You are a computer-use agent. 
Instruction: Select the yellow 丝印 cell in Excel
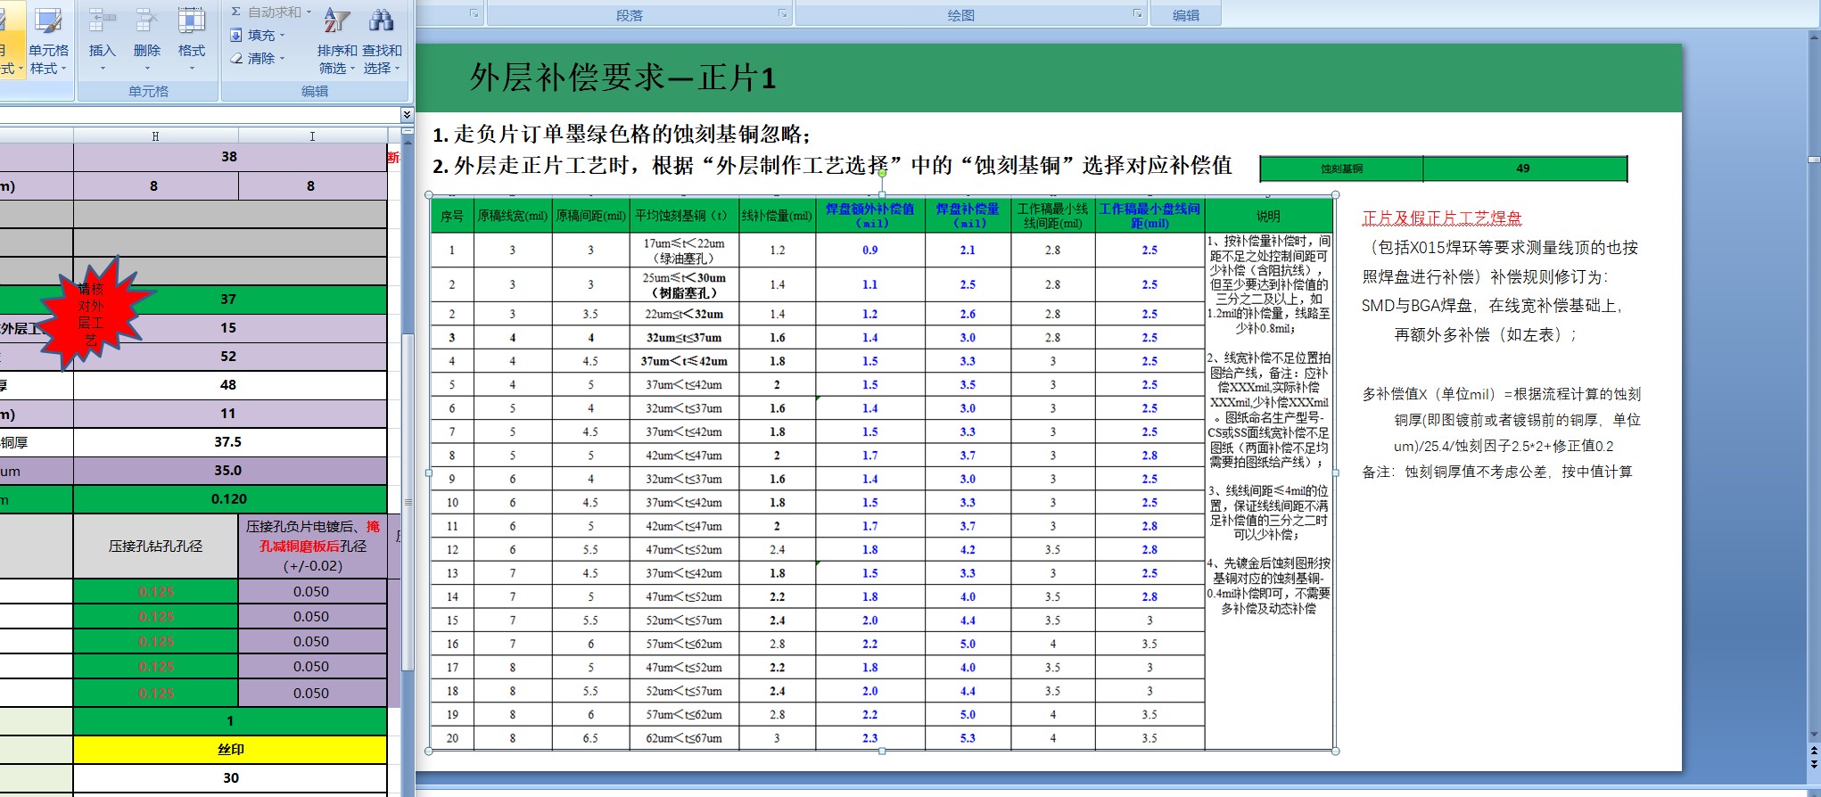(x=230, y=750)
